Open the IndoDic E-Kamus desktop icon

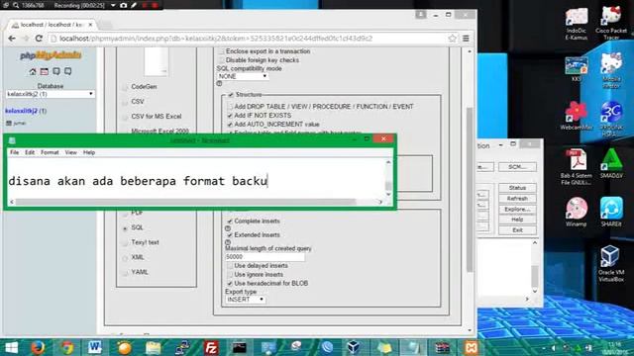point(577,24)
